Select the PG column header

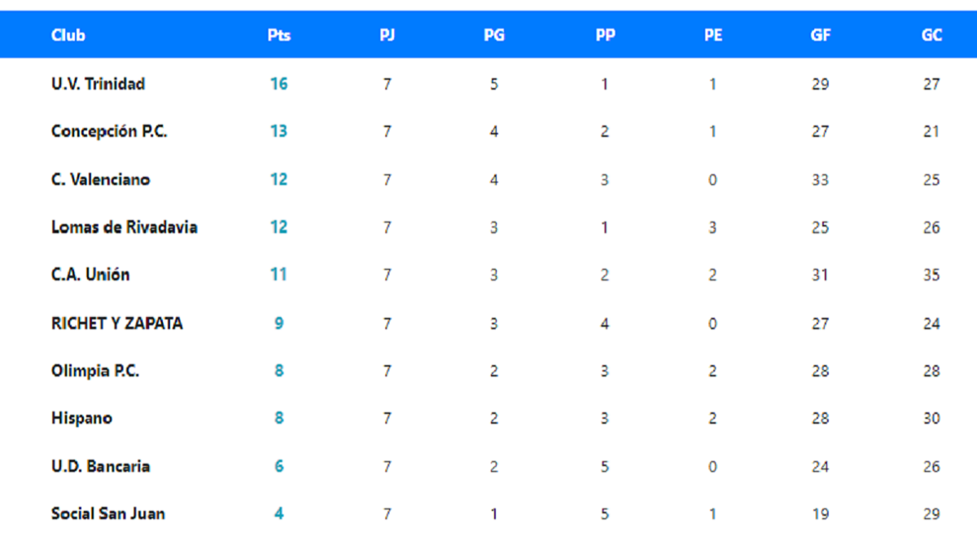(493, 35)
